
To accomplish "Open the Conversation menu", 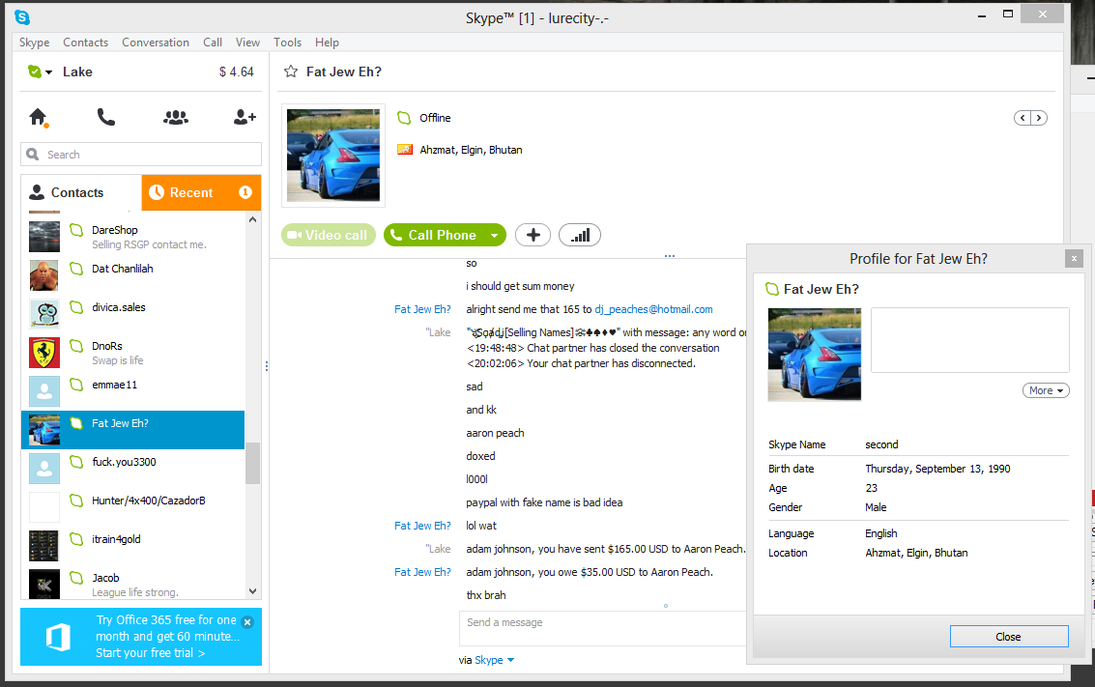I will point(155,43).
